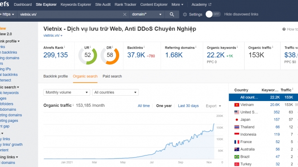Open Referring IPs in sidebar
Screen dimensions: 298x167
click(x=5, y=69)
